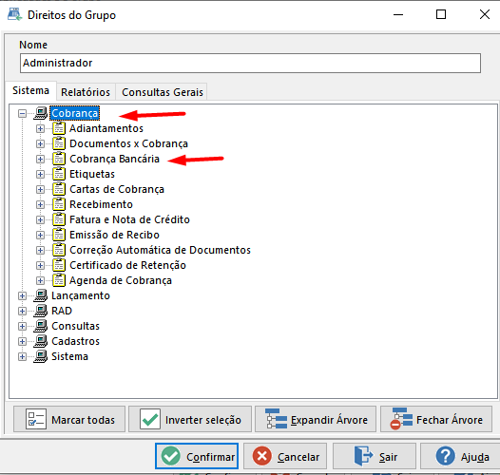Open help with the Ajuda button

point(461,456)
